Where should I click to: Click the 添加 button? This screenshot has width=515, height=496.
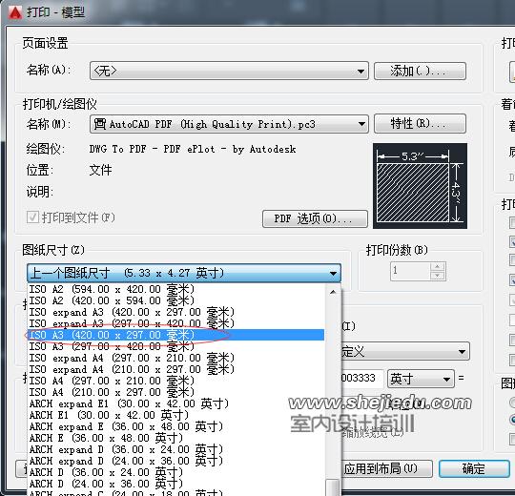(420, 71)
